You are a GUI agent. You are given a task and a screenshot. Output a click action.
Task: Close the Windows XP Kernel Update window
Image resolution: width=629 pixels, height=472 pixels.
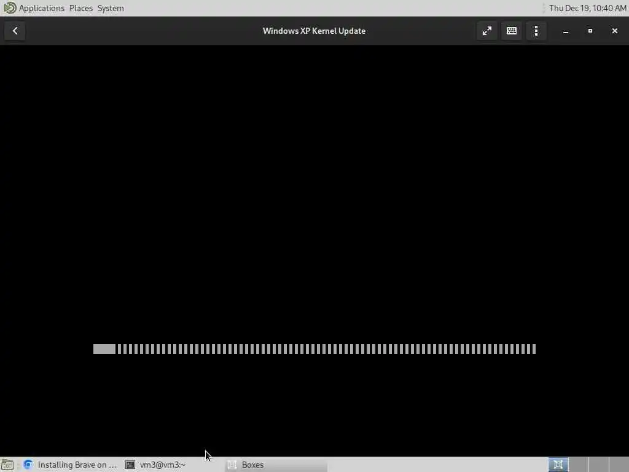pyautogui.click(x=614, y=31)
